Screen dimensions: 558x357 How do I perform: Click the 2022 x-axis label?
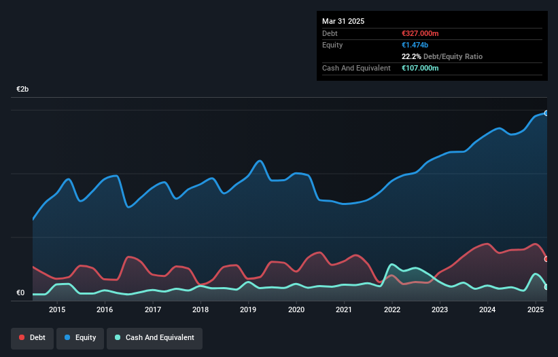tap(391, 309)
